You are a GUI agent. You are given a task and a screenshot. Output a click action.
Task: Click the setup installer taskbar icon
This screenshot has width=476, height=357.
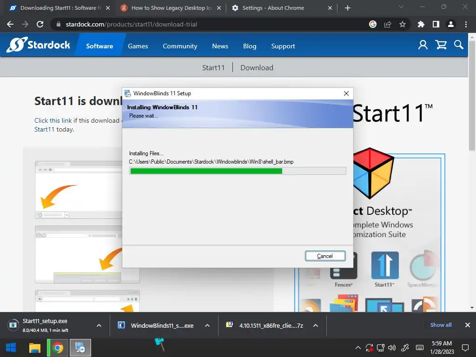pos(80,348)
